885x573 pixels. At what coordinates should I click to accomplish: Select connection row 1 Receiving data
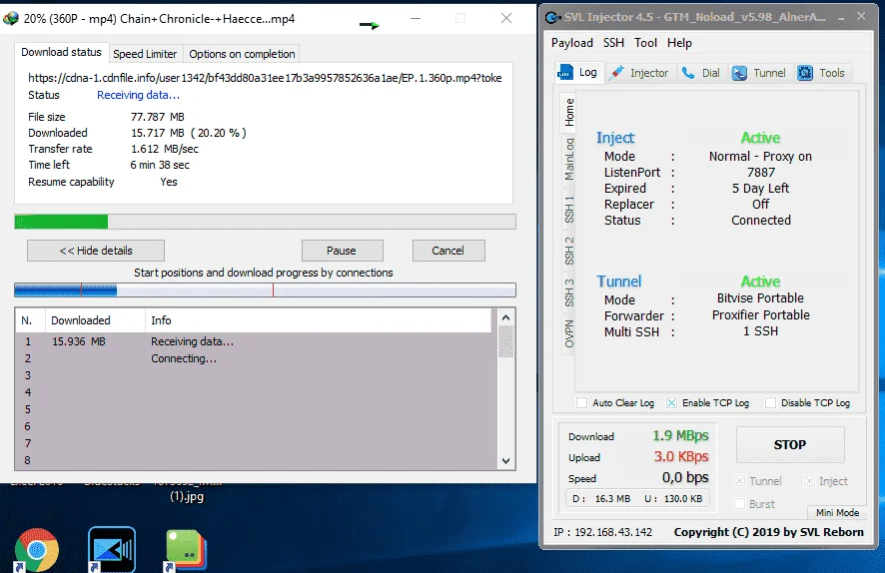click(x=257, y=341)
